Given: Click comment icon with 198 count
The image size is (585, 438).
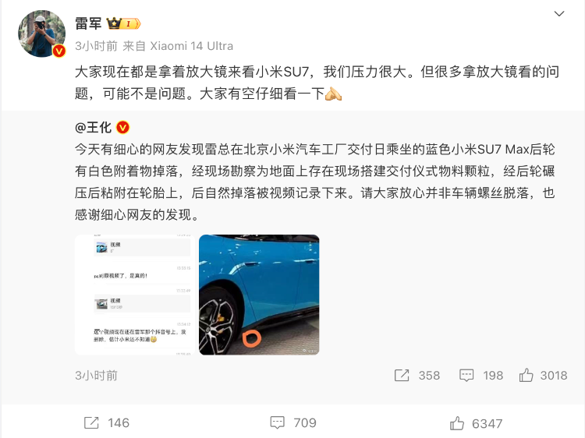Looking at the screenshot, I should point(466,376).
